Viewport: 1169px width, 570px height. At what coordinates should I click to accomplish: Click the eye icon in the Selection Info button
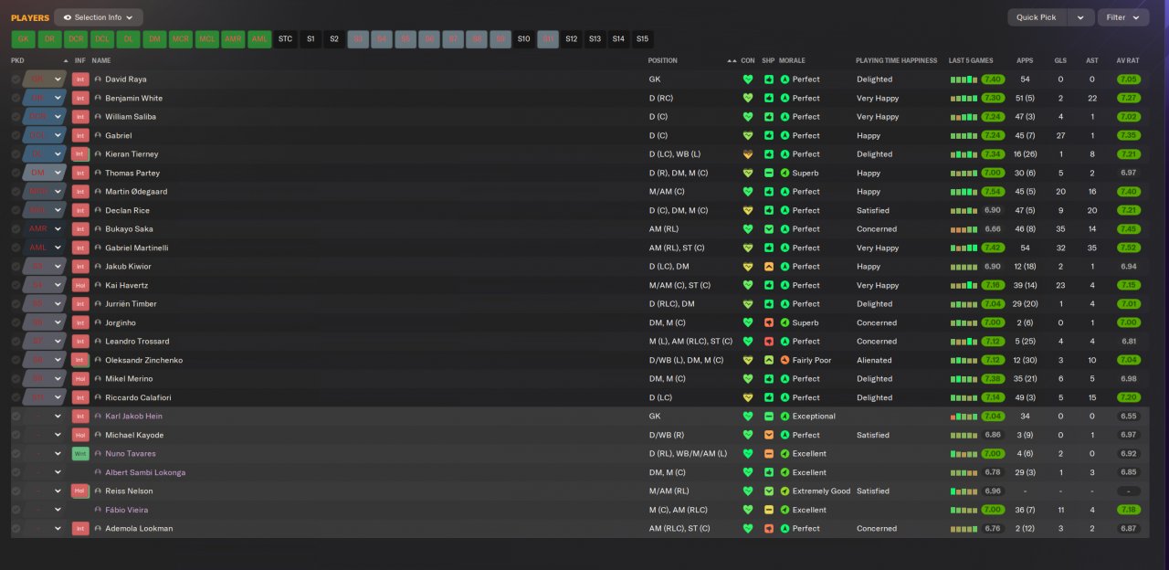(68, 17)
